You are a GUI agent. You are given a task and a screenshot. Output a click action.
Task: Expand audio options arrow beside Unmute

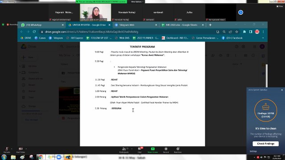click(x=12, y=149)
